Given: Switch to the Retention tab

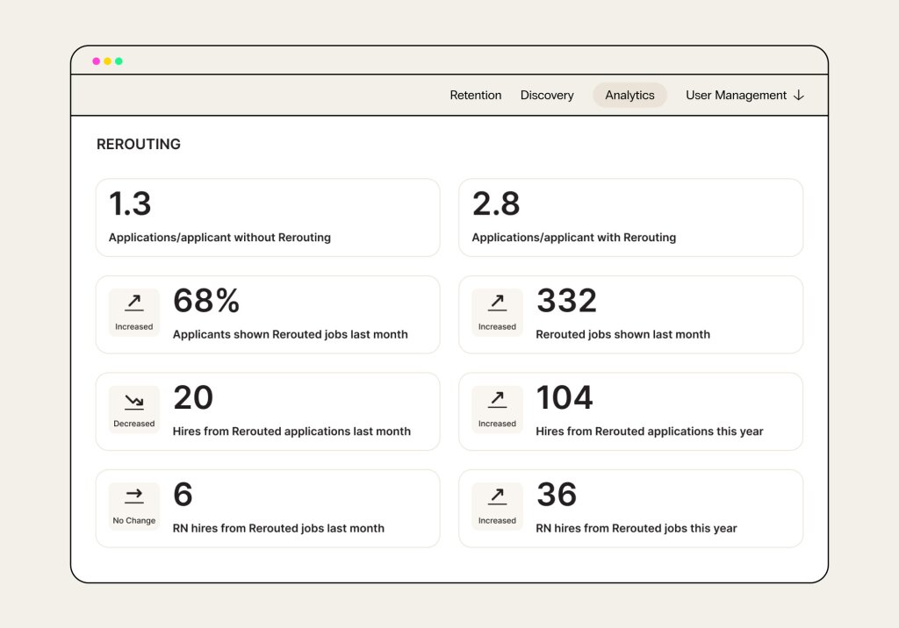Looking at the screenshot, I should click(476, 95).
